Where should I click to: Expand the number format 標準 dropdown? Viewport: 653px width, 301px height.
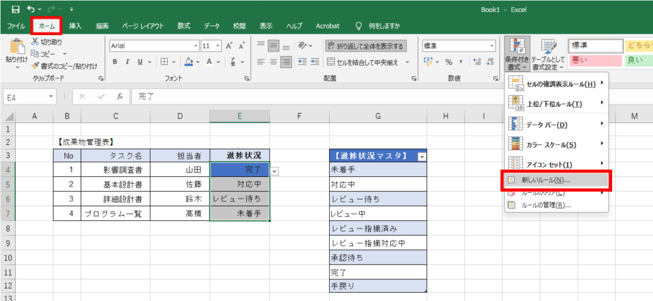point(492,46)
